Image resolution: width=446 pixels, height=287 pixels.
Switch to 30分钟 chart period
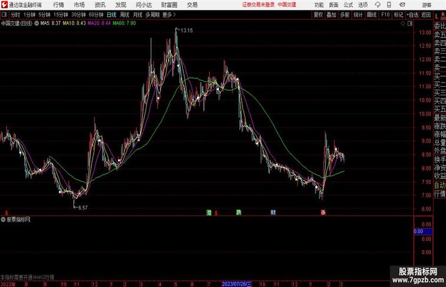point(78,15)
